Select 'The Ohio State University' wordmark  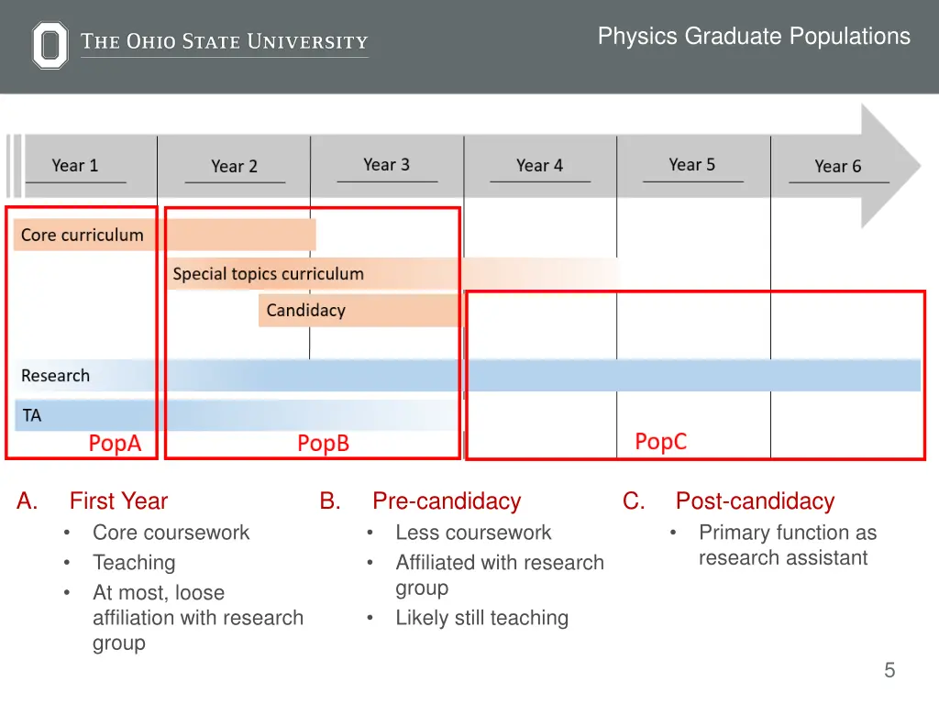[225, 41]
